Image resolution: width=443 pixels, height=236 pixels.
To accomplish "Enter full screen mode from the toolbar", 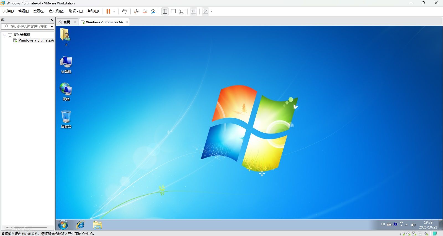I will (182, 11).
